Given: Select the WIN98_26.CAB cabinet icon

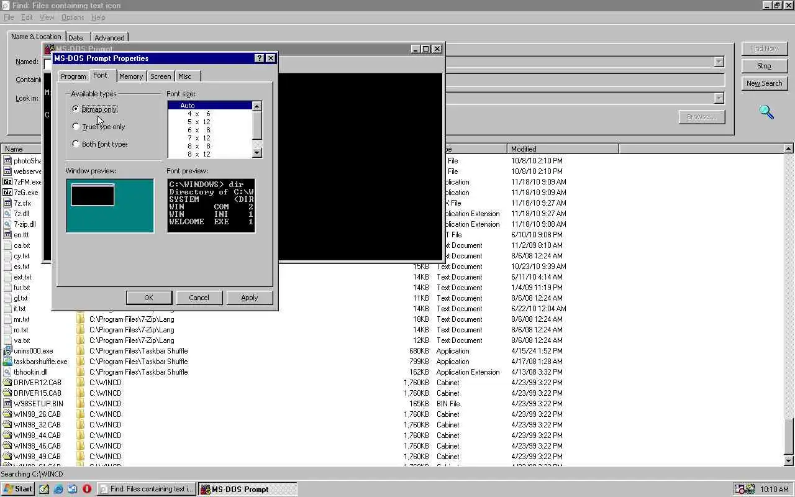Looking at the screenshot, I should click(x=7, y=414).
